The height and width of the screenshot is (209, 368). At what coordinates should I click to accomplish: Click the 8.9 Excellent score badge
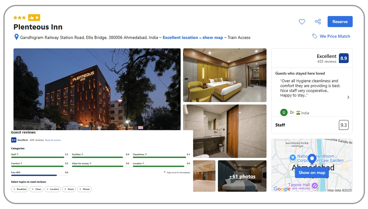click(x=344, y=58)
